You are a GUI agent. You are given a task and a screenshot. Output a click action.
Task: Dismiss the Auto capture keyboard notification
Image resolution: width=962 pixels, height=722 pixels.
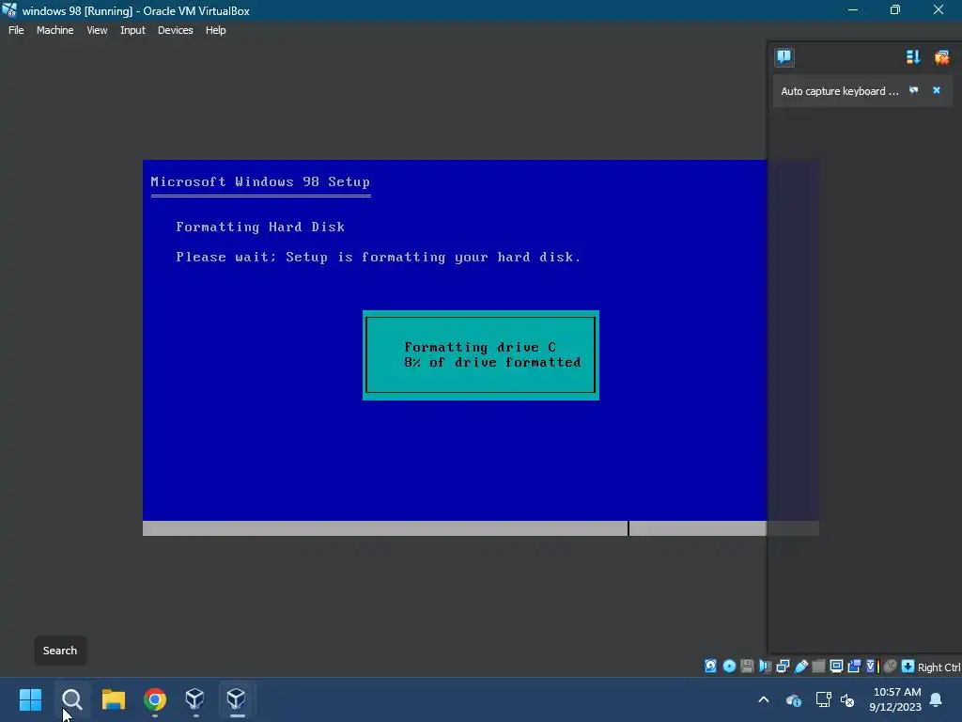click(937, 90)
